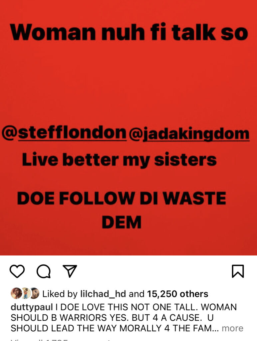The height and width of the screenshot is (341, 257).
Task: Tap the 'Woman nuh fi talk so' headline
Action: 129,32
